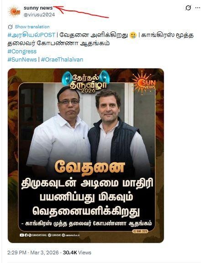Open the #அரசியல்POST hashtag
205x263 pixels.
point(32,35)
